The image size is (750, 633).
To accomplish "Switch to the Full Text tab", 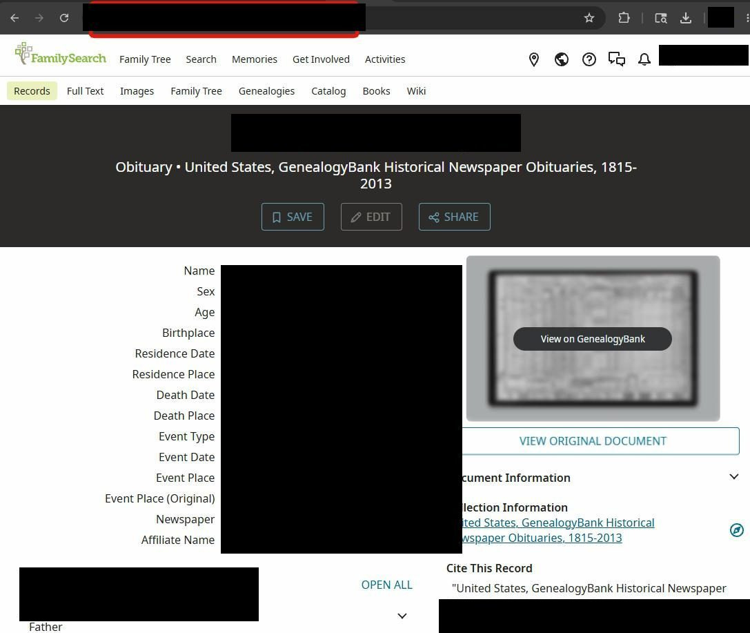I will tap(85, 91).
